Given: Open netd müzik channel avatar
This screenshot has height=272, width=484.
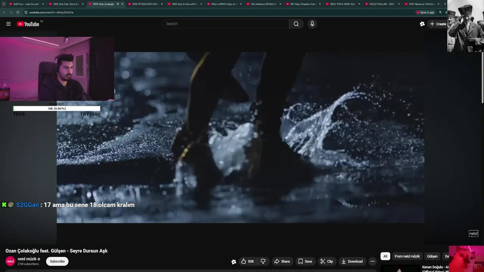Looking at the screenshot, I should (x=10, y=261).
